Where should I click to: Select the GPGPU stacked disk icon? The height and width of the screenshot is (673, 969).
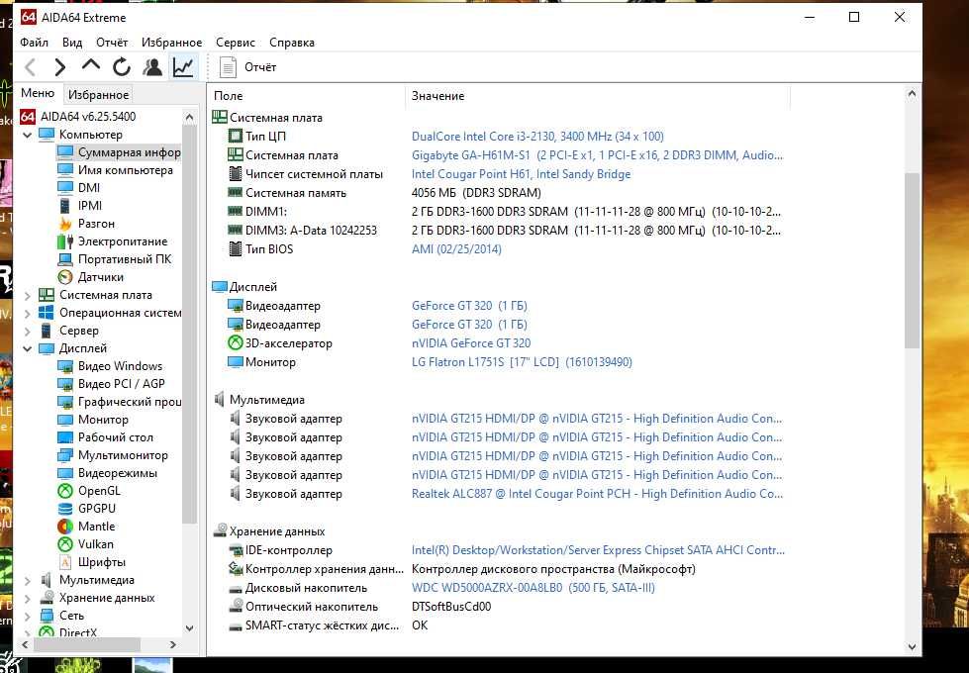pyautogui.click(x=65, y=509)
